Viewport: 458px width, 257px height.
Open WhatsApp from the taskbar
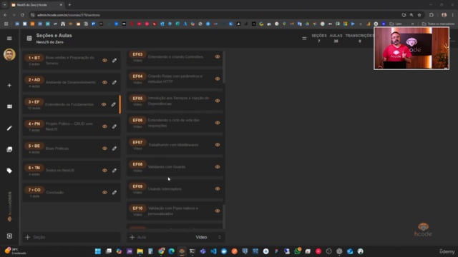(x=298, y=251)
